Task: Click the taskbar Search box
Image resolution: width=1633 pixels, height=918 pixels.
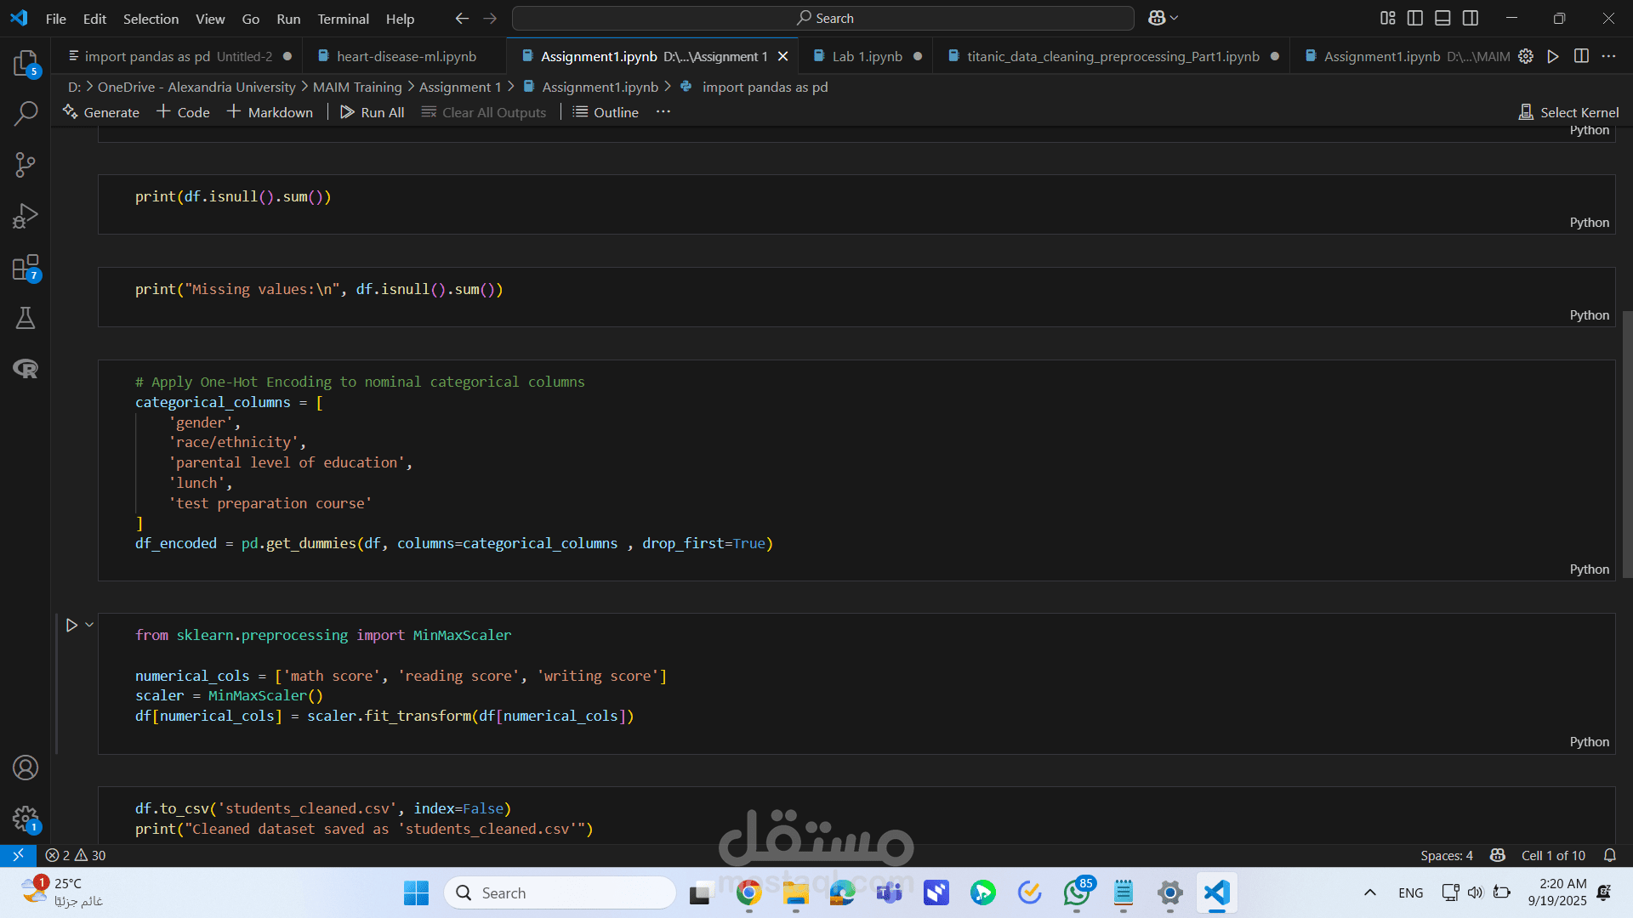Action: click(x=560, y=892)
